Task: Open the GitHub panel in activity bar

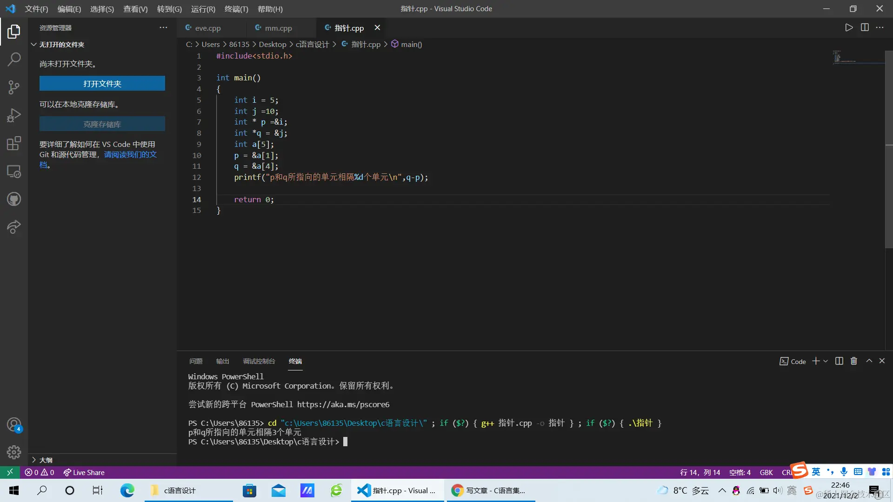Action: 14,199
